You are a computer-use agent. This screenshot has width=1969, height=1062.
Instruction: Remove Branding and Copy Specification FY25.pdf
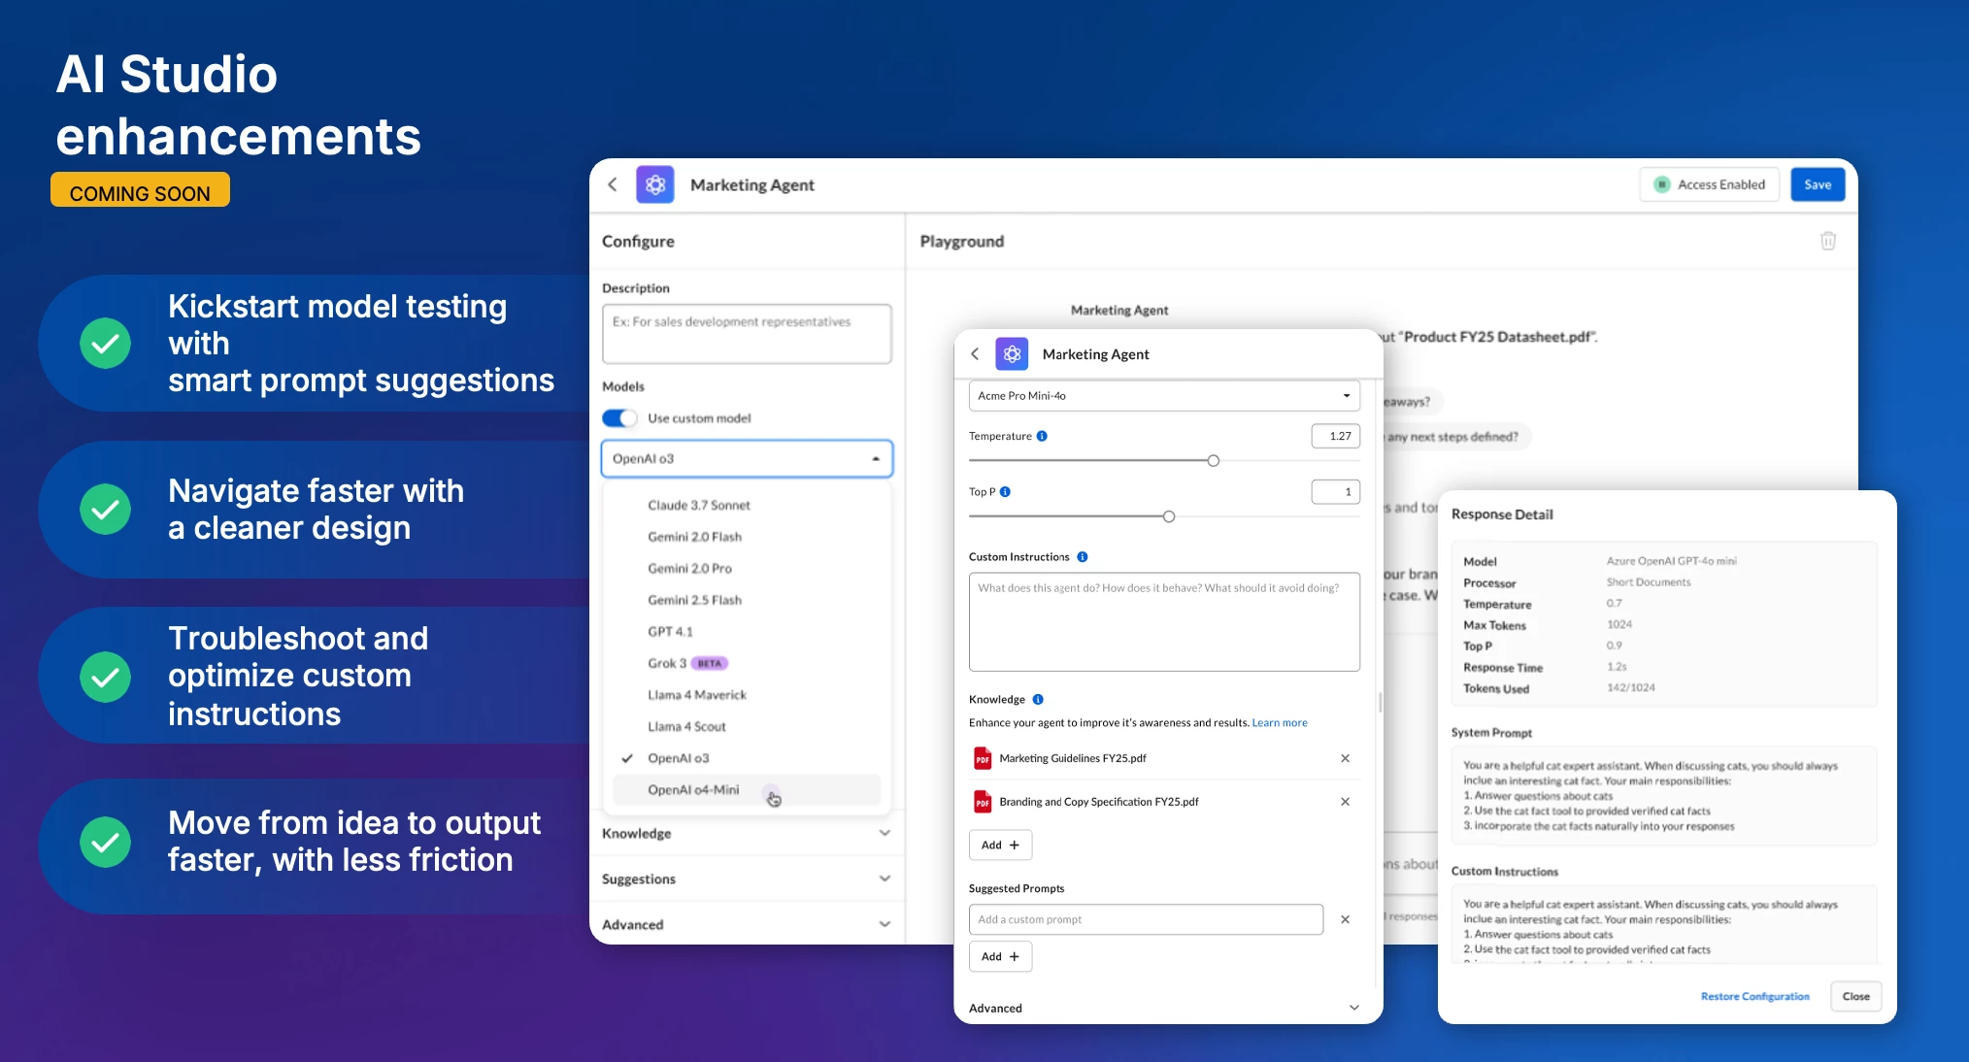1345,802
